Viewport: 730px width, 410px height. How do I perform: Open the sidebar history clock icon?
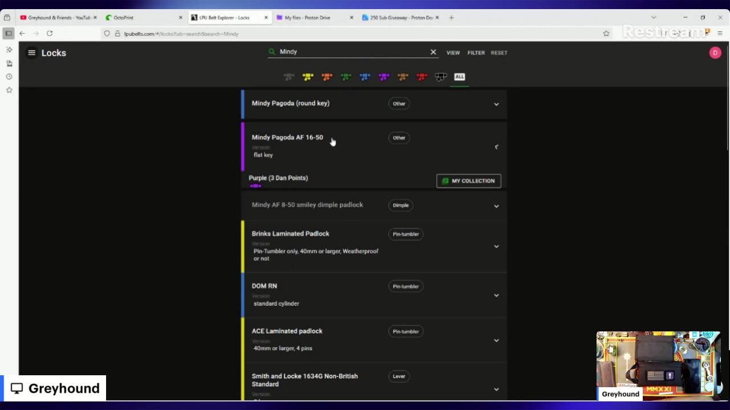9,76
